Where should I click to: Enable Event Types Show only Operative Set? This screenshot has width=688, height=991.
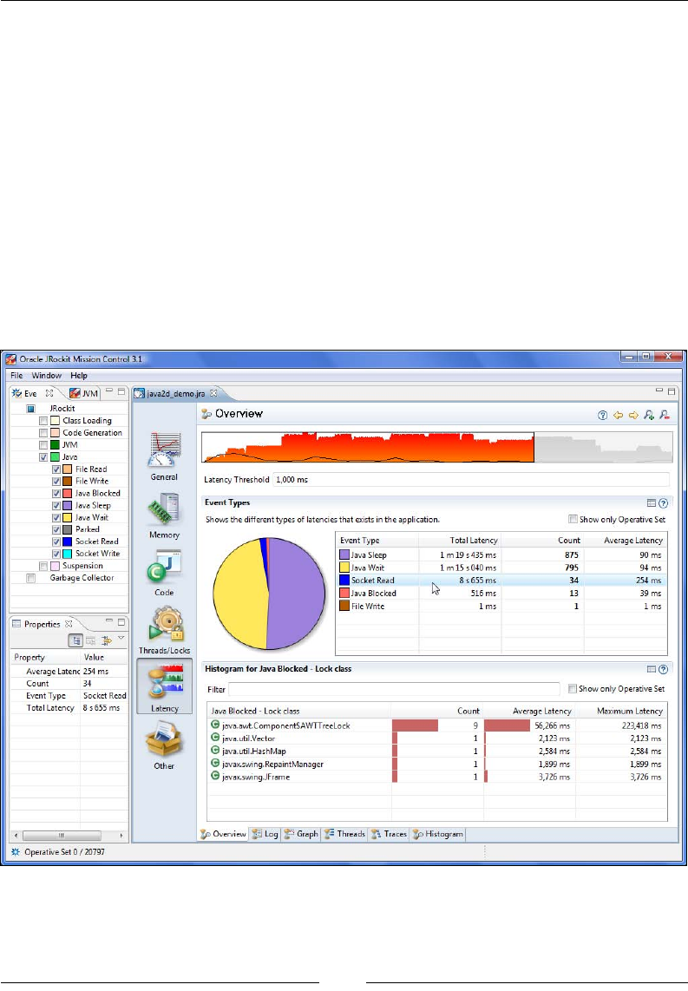573,520
